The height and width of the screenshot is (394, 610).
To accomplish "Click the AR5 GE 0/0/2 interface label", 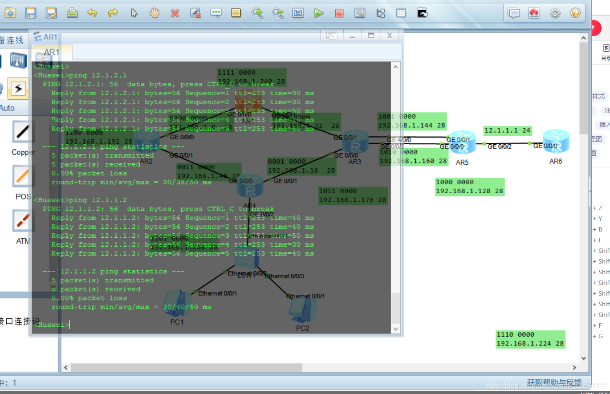I will [x=500, y=146].
